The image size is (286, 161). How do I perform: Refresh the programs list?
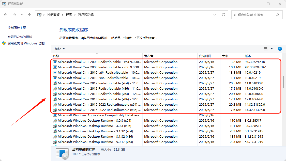pos(223,15)
